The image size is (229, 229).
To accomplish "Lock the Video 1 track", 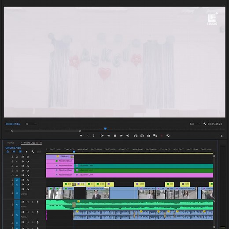I will click(x=12, y=192).
